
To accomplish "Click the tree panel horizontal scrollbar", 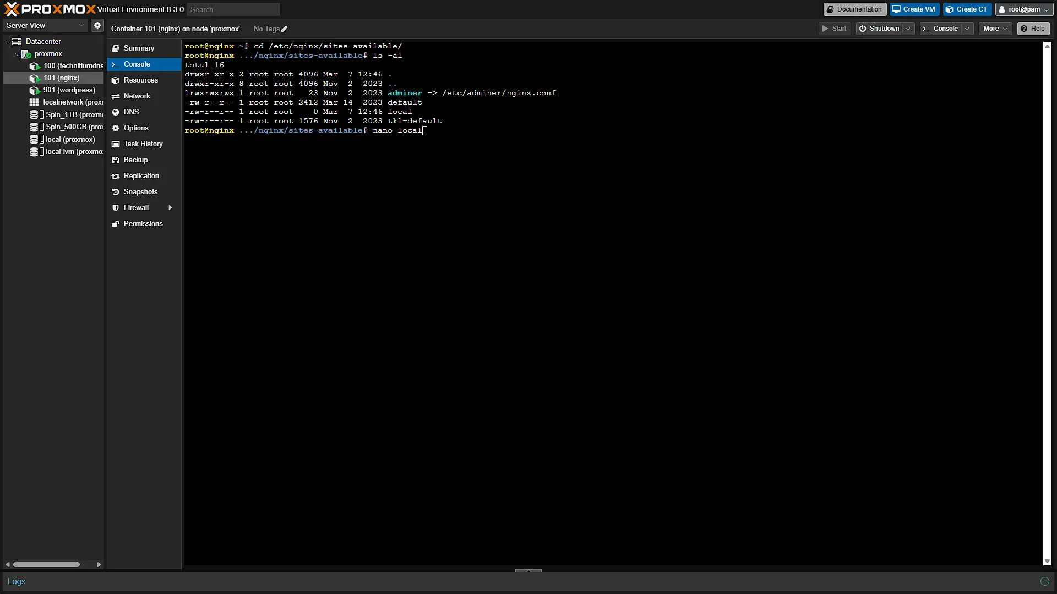I will click(x=47, y=564).
